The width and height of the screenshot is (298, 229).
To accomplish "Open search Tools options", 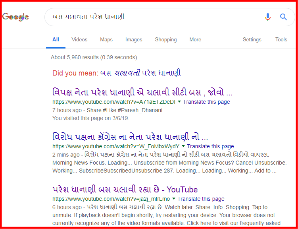I will pos(281,40).
